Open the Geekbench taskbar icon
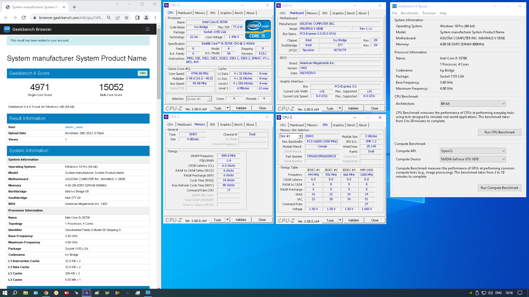Image resolution: width=529 pixels, height=297 pixels. click(x=148, y=293)
